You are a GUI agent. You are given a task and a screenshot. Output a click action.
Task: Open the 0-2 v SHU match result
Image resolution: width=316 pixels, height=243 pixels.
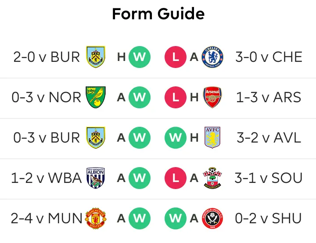[x=269, y=218]
